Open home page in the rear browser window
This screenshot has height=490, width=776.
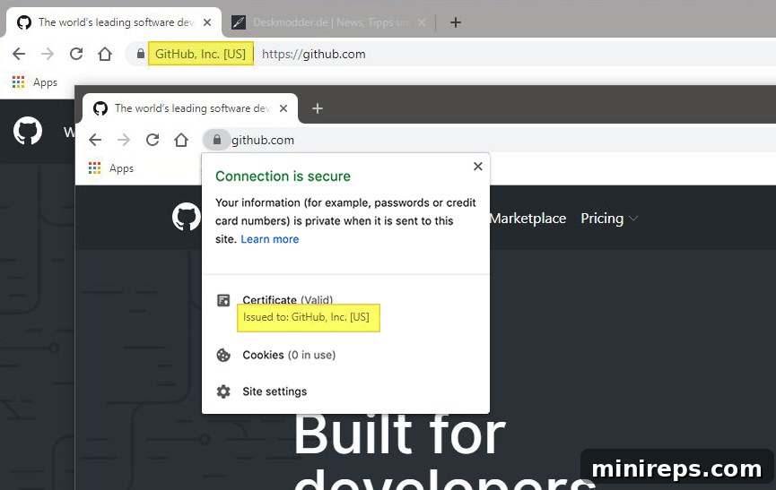pos(105,54)
